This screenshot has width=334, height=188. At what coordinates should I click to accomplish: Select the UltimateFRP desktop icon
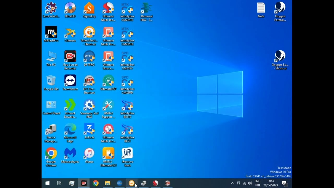tap(108, 83)
